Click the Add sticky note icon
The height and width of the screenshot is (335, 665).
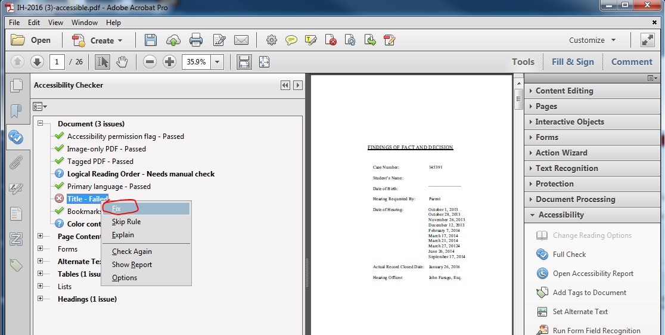pos(291,41)
